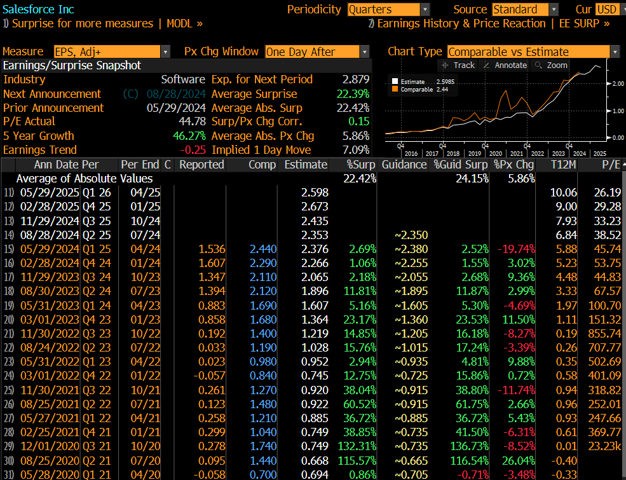Click the -0.057 reported value
This screenshot has height=480, width=626.
click(208, 376)
